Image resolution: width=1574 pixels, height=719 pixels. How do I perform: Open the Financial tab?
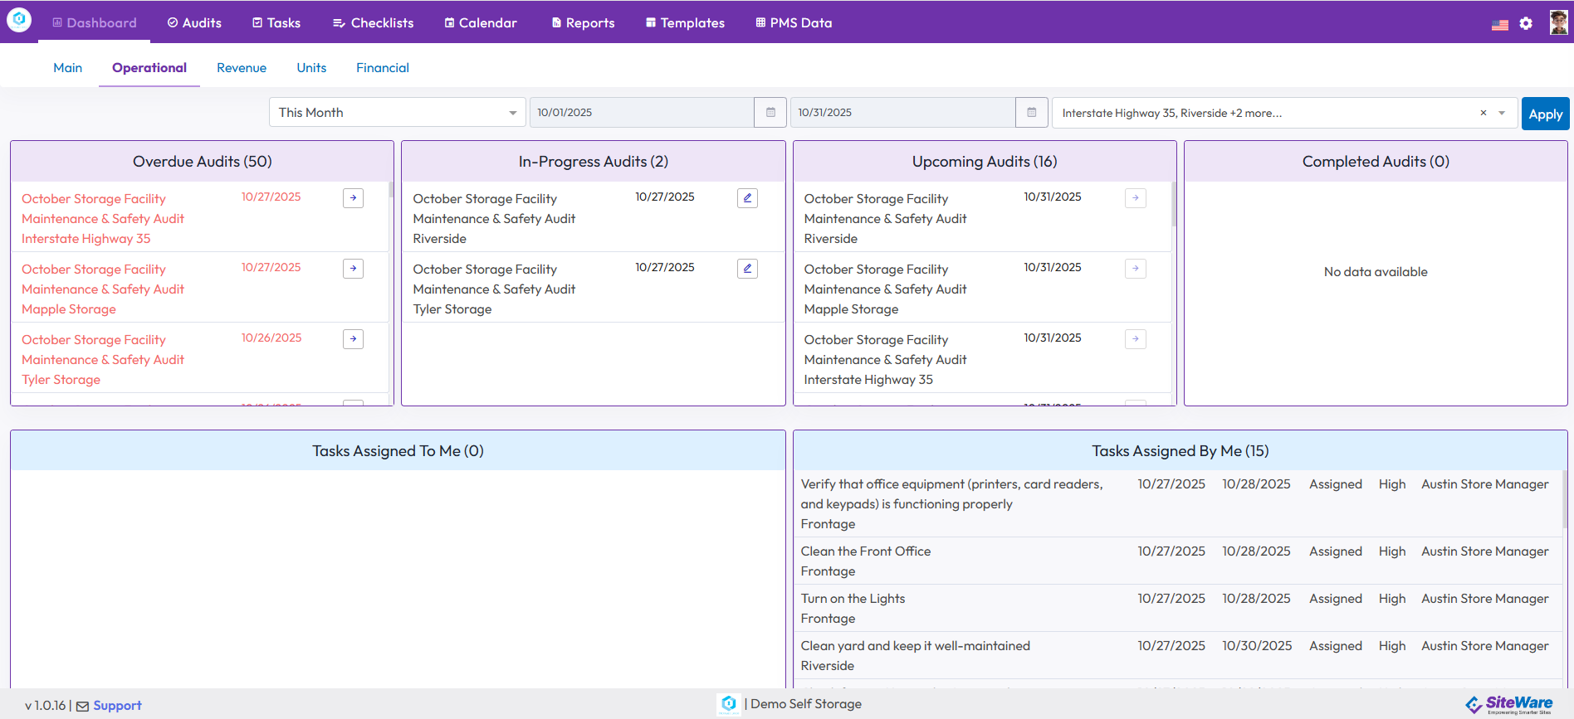click(382, 68)
